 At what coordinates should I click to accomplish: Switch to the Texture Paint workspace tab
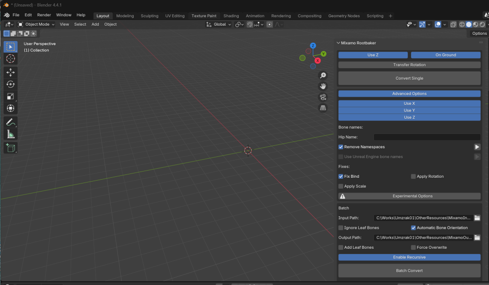point(203,16)
